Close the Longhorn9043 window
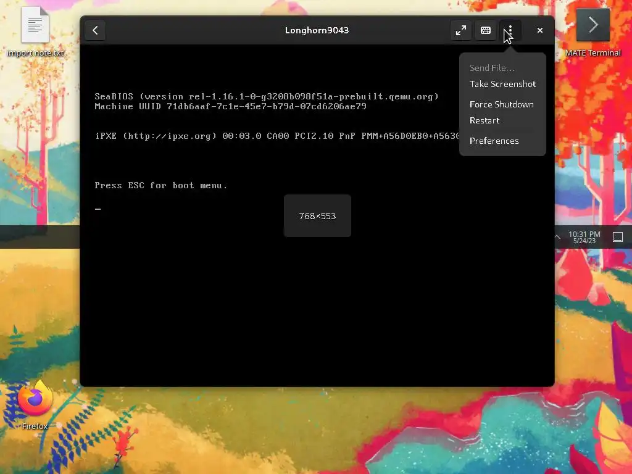The height and width of the screenshot is (474, 632). [540, 30]
